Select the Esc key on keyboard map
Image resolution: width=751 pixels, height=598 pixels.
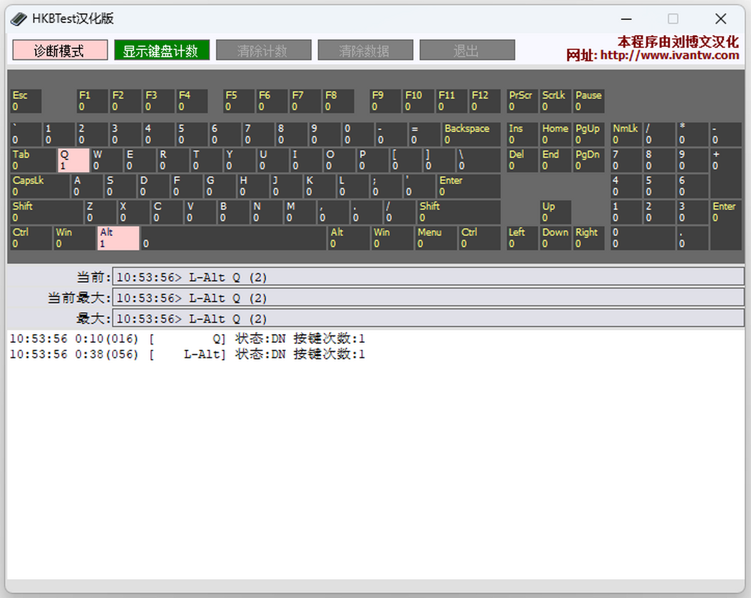click(26, 101)
